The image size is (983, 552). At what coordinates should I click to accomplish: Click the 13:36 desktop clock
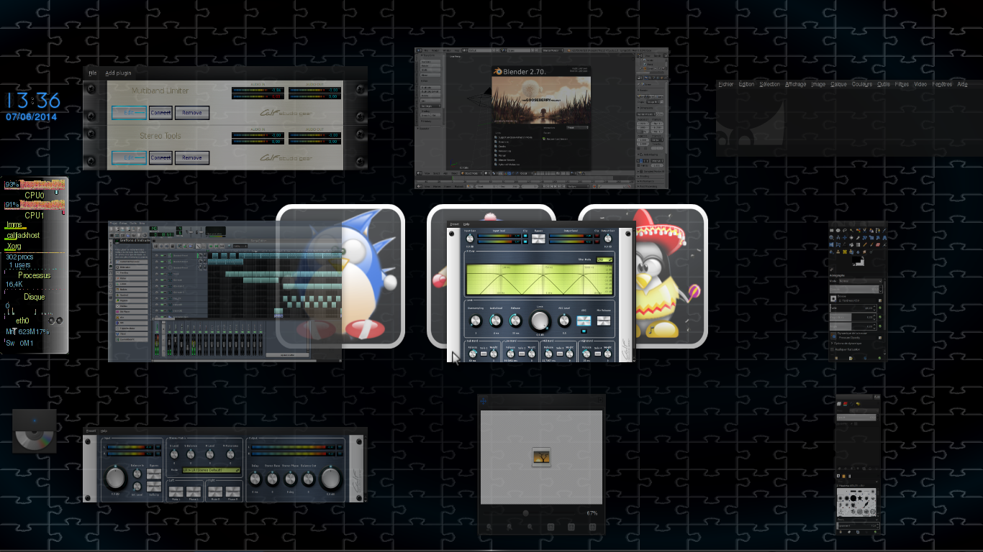pos(34,100)
